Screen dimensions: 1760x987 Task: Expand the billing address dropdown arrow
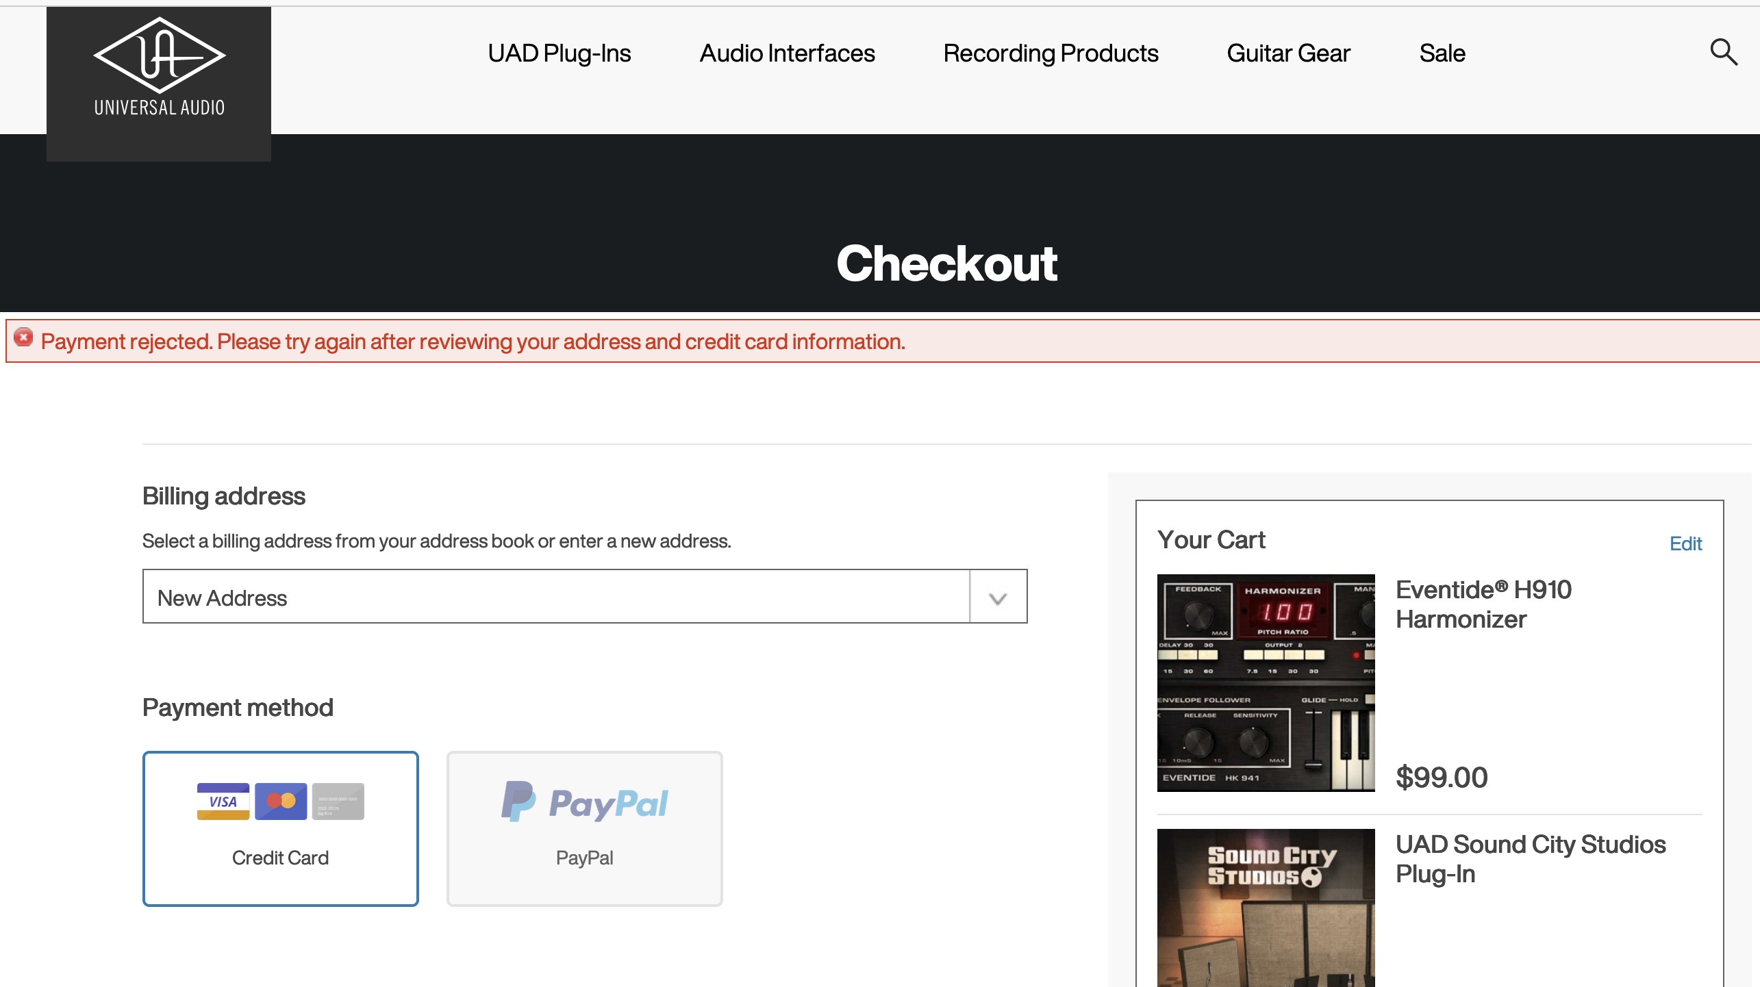(998, 598)
